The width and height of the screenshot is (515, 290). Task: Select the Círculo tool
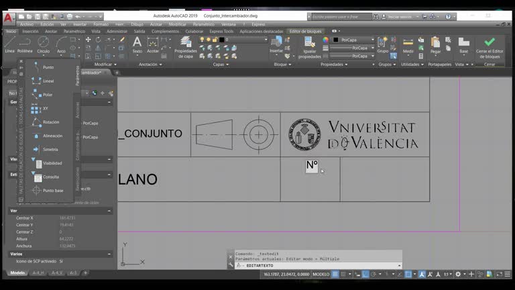[x=43, y=45]
